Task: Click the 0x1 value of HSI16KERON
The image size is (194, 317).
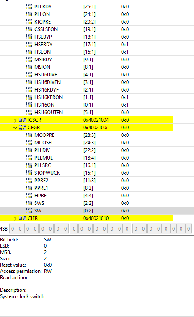Action: [x=125, y=97]
